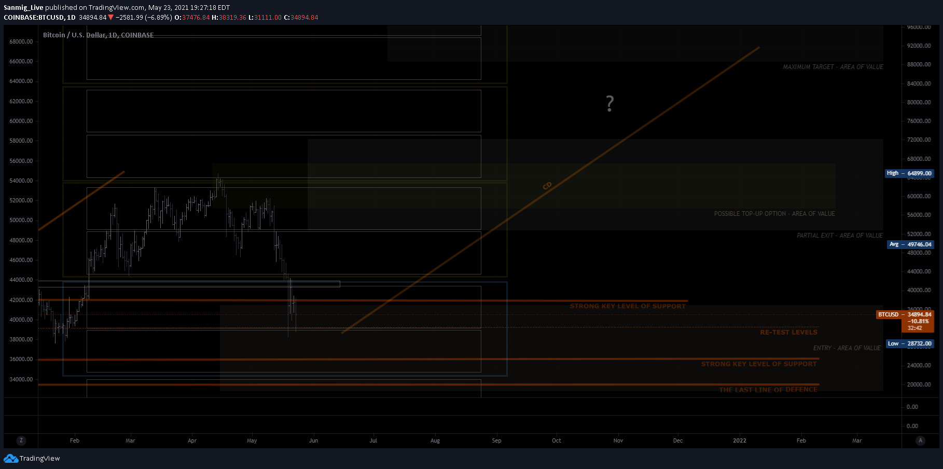Click the High 64899.00 price tag

click(909, 173)
